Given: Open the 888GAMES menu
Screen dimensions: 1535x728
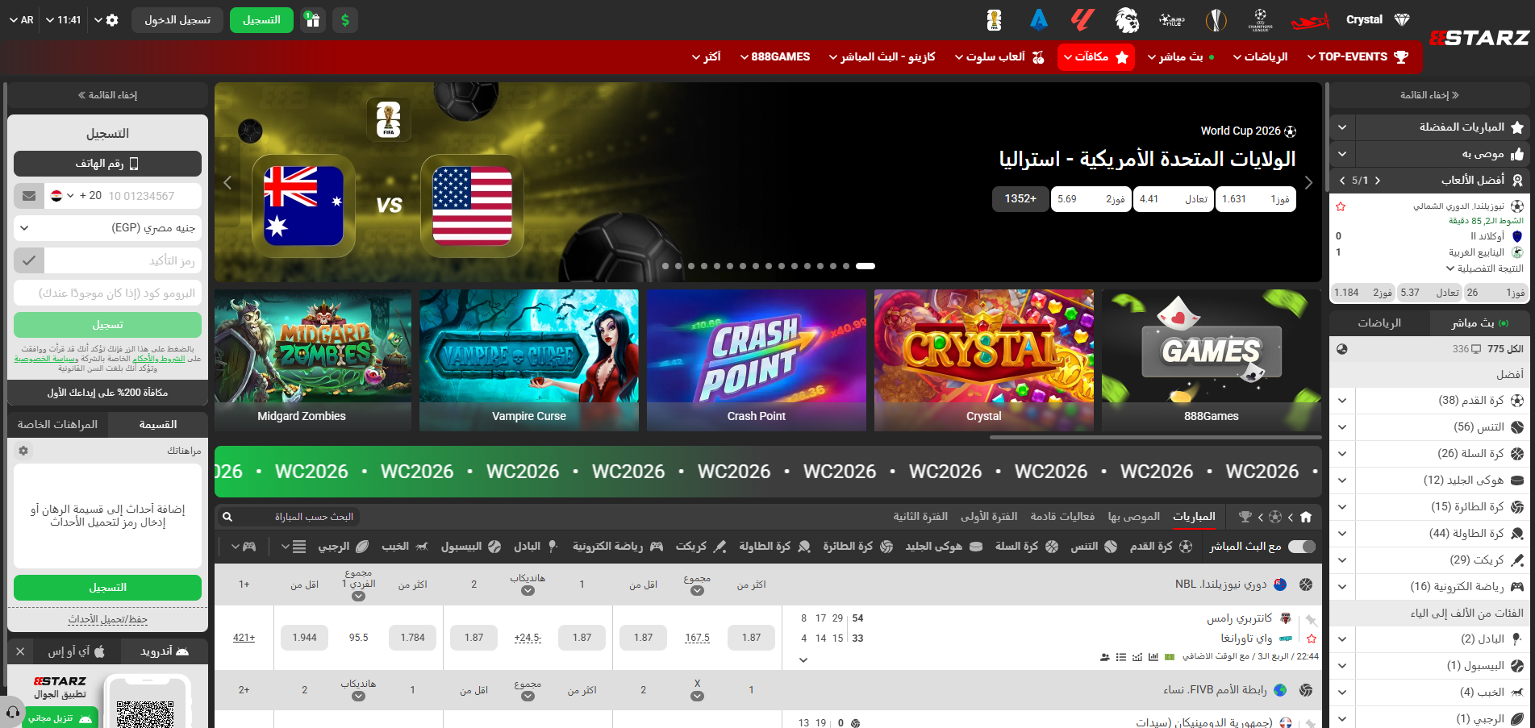Looking at the screenshot, I should (x=774, y=57).
